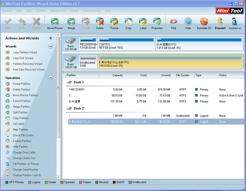
Task: Choose Delete Partition in Operations list
Action: point(21,90)
